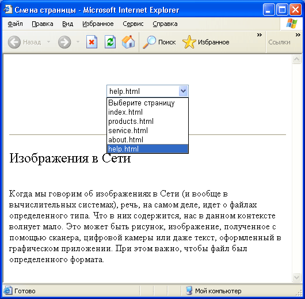Click the scrollbar down arrow

pyautogui.click(x=296, y=277)
